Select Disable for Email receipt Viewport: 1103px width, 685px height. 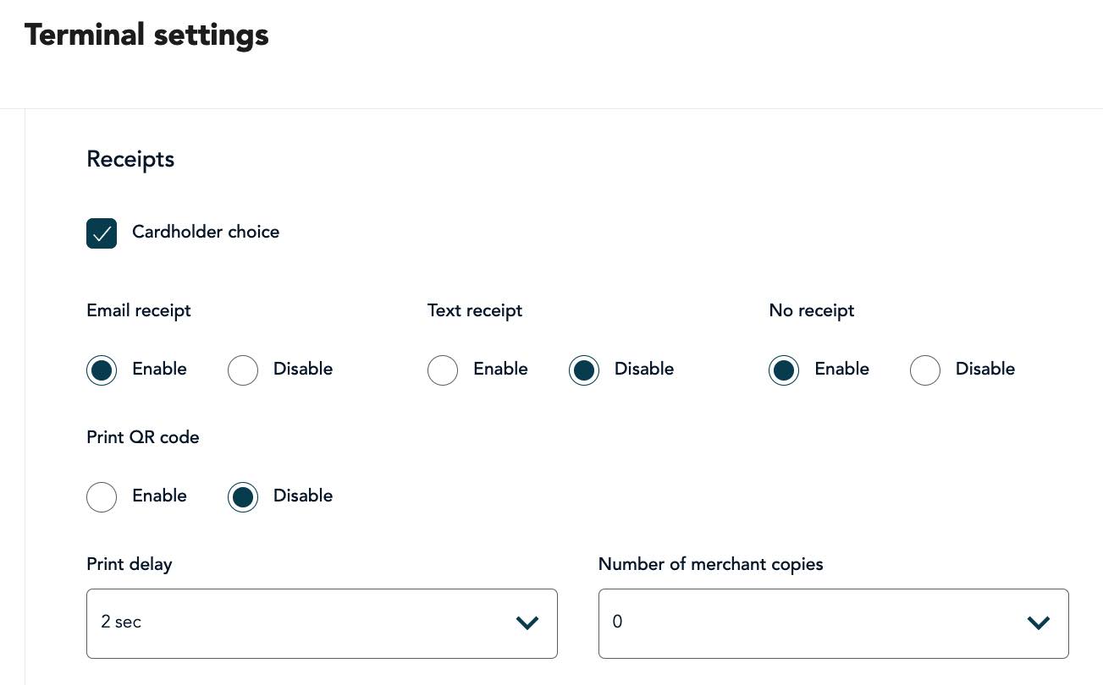point(243,370)
